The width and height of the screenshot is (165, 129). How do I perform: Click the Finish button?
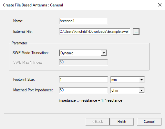[122, 122]
